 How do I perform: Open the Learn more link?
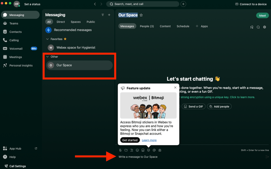click(149, 140)
